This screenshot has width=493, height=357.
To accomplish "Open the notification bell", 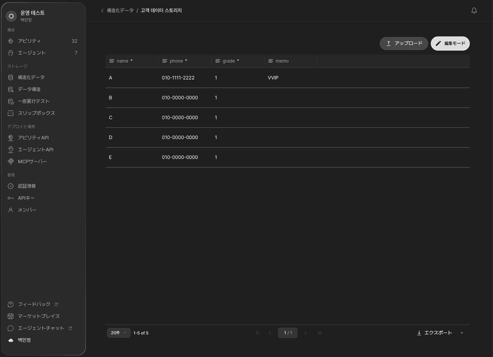I will coord(474,11).
